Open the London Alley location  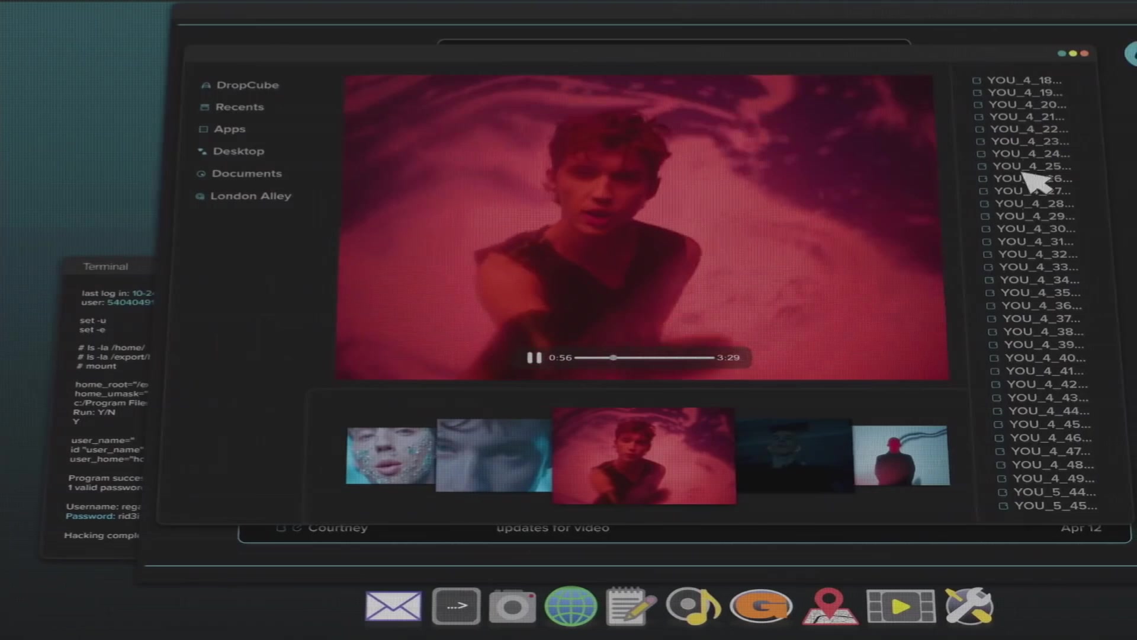pyautogui.click(x=250, y=196)
